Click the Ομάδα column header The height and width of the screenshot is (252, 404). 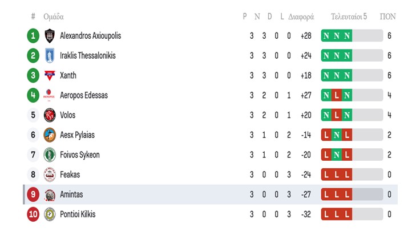point(54,17)
